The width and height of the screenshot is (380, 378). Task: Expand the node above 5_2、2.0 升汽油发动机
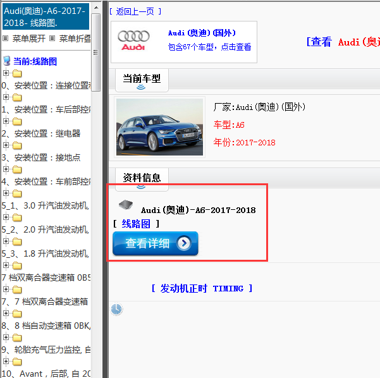(x=6, y=217)
